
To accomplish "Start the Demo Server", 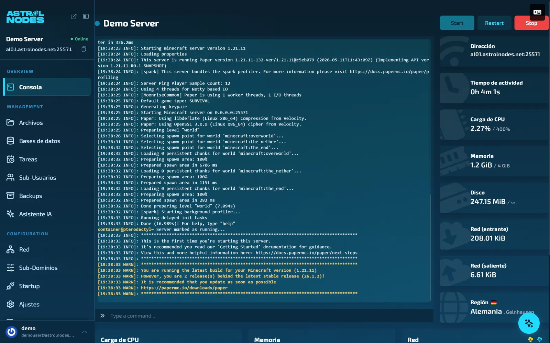I will coord(457,23).
